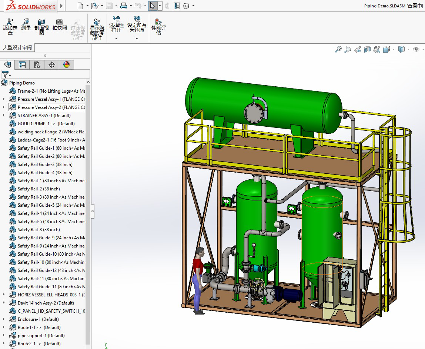Expand the STRAINER ASSY-1 tree node

pyautogui.click(x=4, y=116)
